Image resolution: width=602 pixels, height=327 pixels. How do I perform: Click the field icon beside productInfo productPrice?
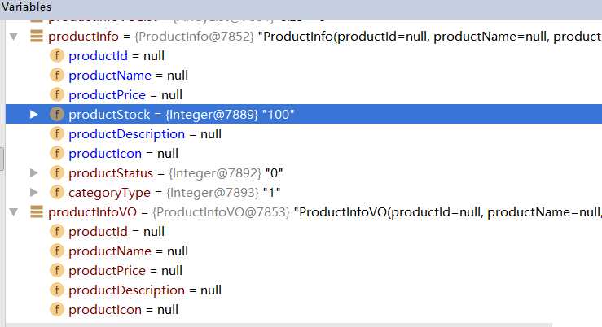57,94
